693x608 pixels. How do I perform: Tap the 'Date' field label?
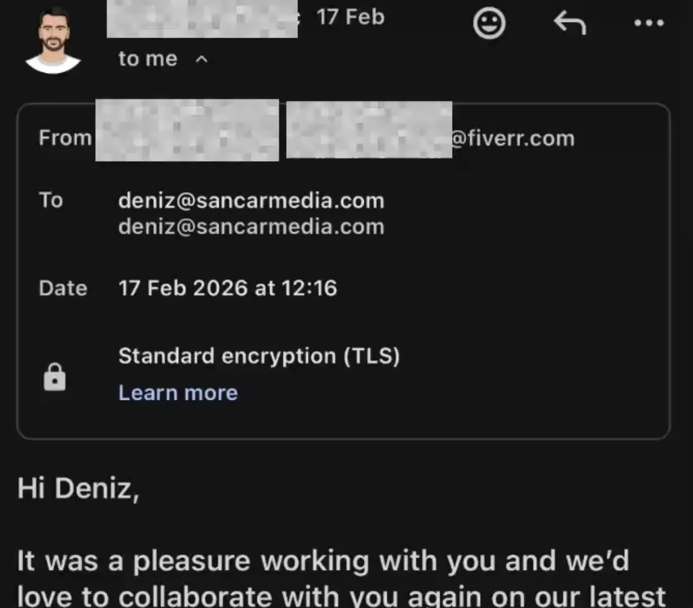(x=63, y=288)
